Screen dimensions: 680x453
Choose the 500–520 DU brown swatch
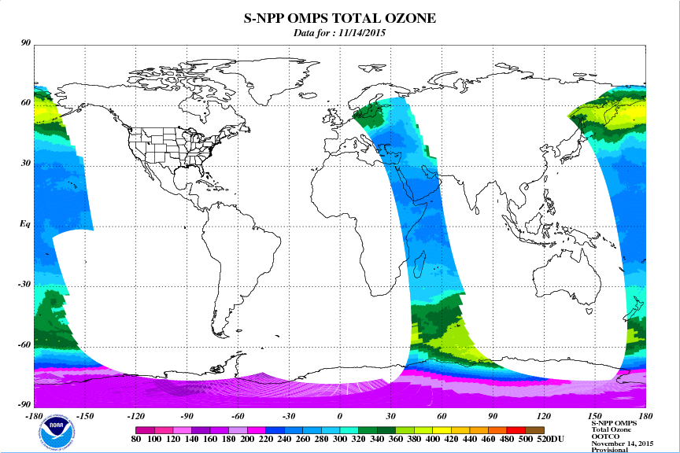pyautogui.click(x=534, y=430)
